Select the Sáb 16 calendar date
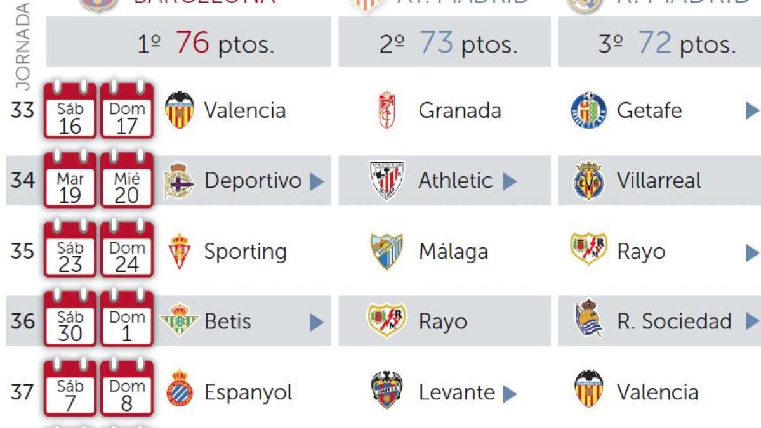Viewport: 761px width, 428px height. [x=70, y=110]
